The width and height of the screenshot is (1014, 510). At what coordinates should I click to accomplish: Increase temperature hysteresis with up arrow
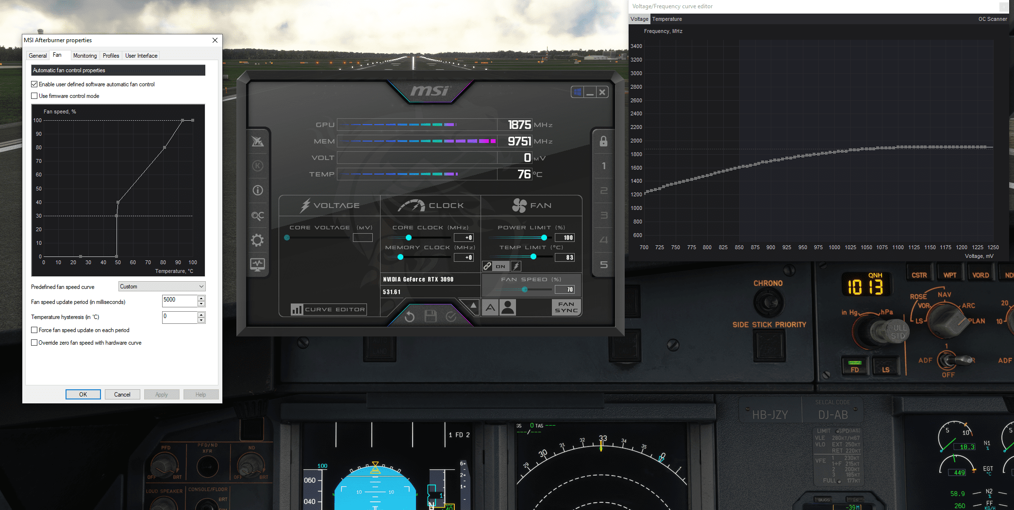201,315
